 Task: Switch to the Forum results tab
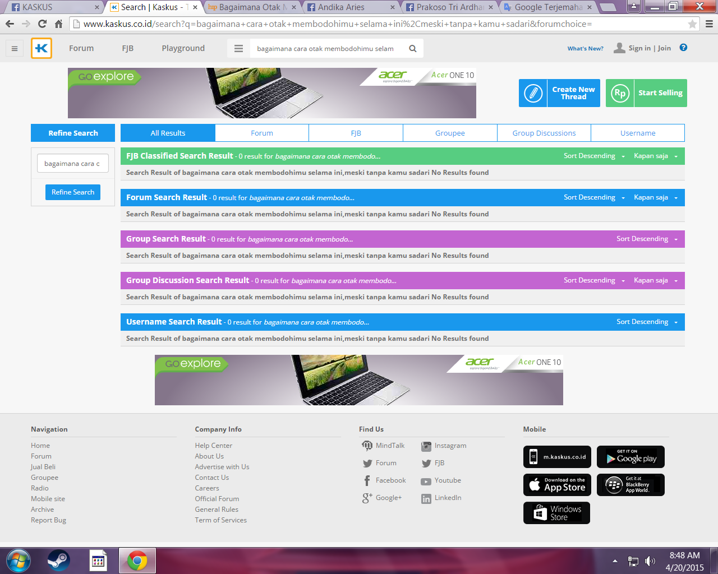262,133
